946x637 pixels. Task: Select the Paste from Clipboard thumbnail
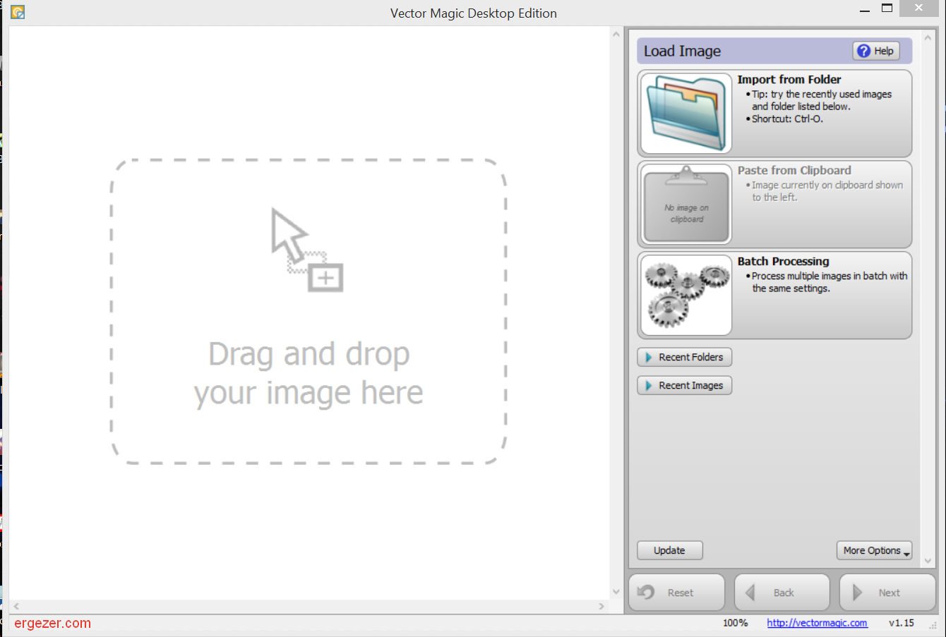coord(686,205)
